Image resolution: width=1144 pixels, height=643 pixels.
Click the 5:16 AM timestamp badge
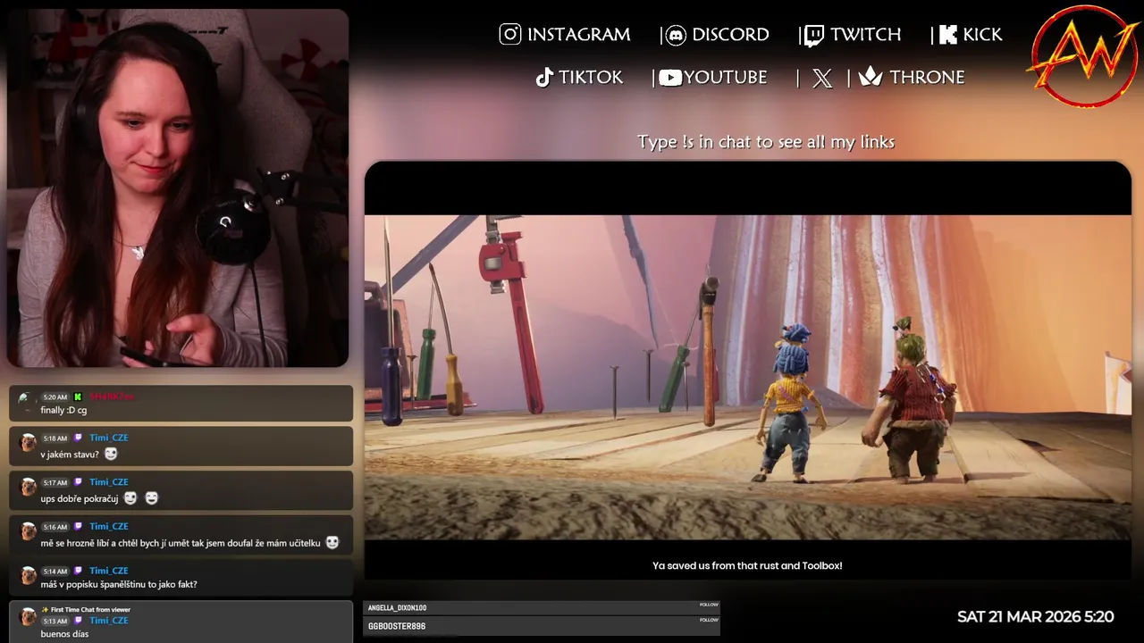coord(55,527)
